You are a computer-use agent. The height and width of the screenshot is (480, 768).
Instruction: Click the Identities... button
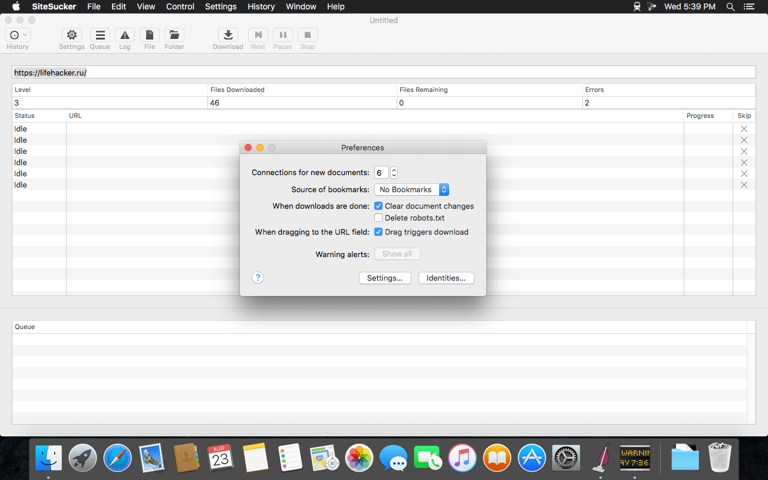tap(446, 278)
